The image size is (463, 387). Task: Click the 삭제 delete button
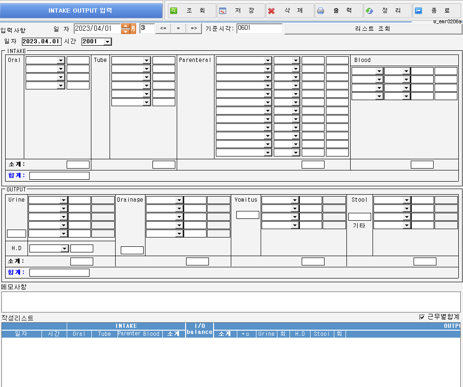290,11
